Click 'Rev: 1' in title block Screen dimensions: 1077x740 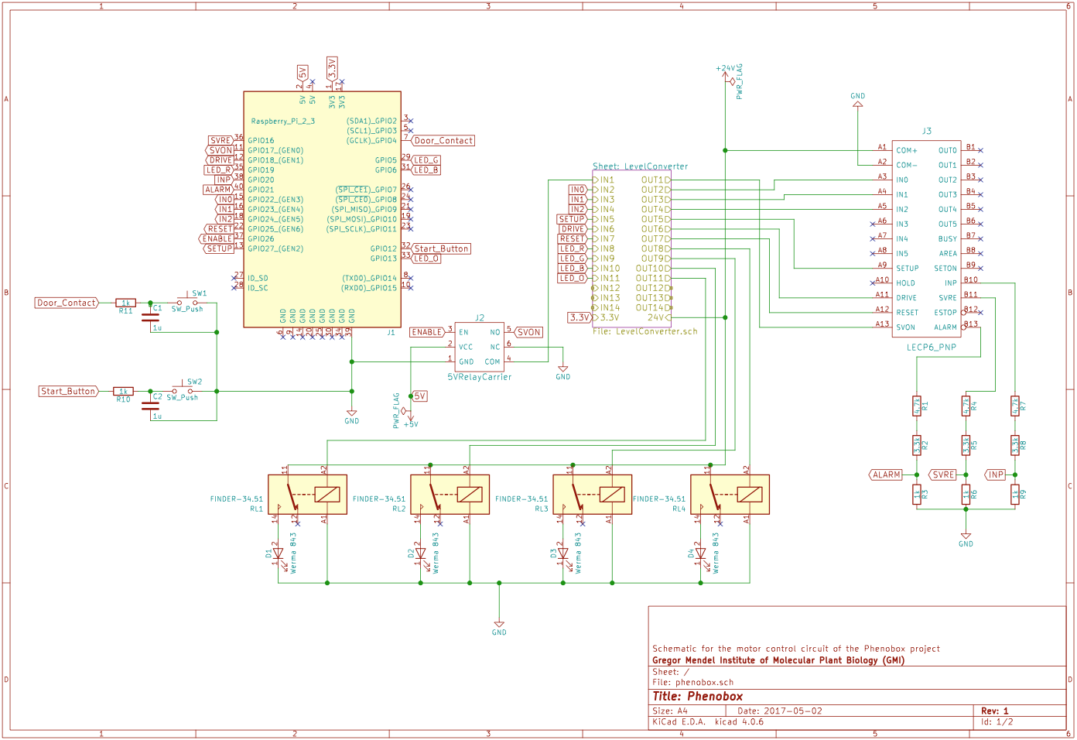(x=995, y=711)
